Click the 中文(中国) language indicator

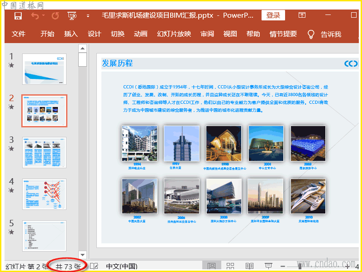(x=122, y=266)
